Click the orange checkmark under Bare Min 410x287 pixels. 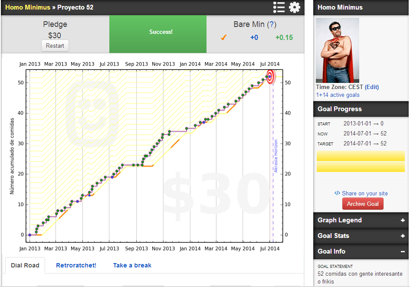[x=224, y=38]
